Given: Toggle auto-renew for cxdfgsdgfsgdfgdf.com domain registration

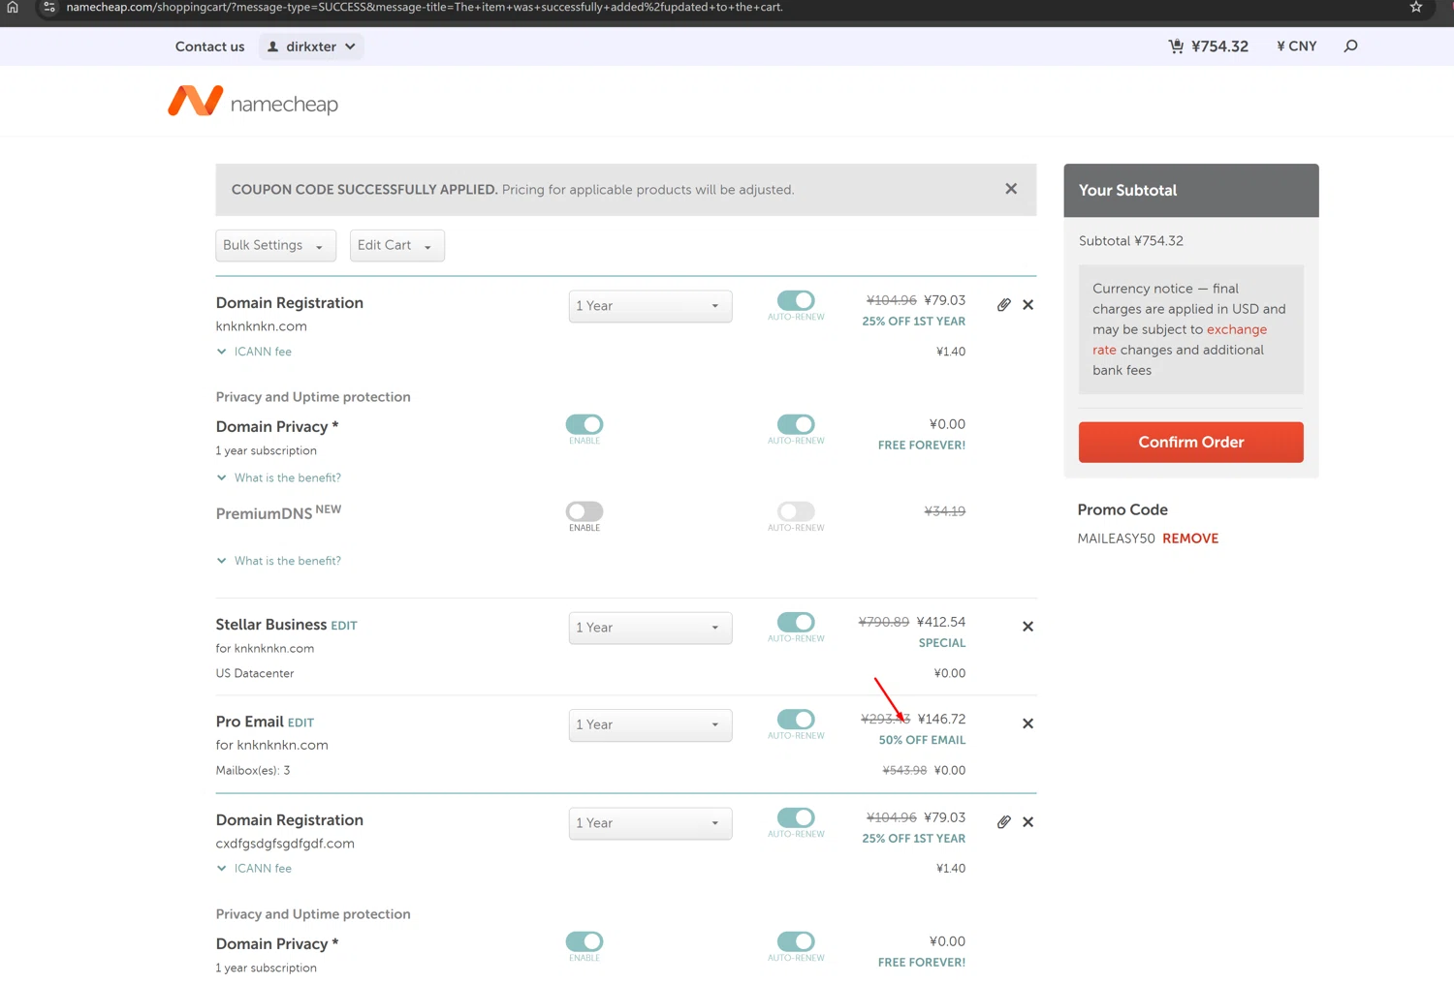Looking at the screenshot, I should point(796,818).
